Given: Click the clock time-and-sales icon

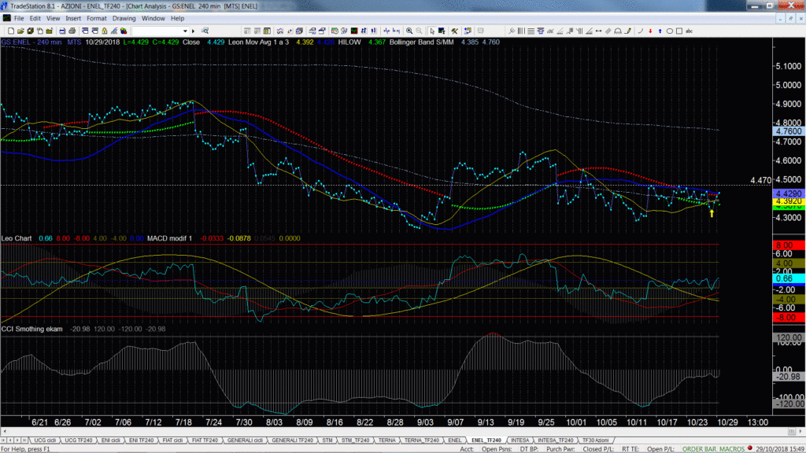Looking at the screenshot, I should click(x=335, y=31).
